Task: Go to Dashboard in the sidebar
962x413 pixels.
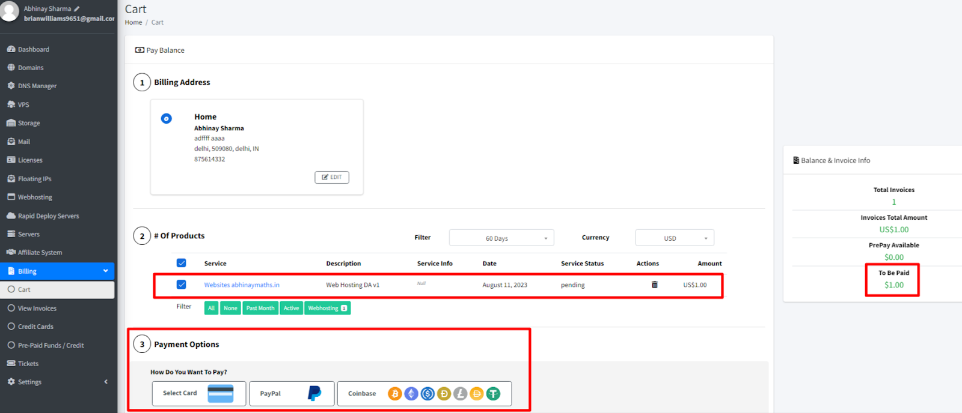Action: (x=33, y=49)
